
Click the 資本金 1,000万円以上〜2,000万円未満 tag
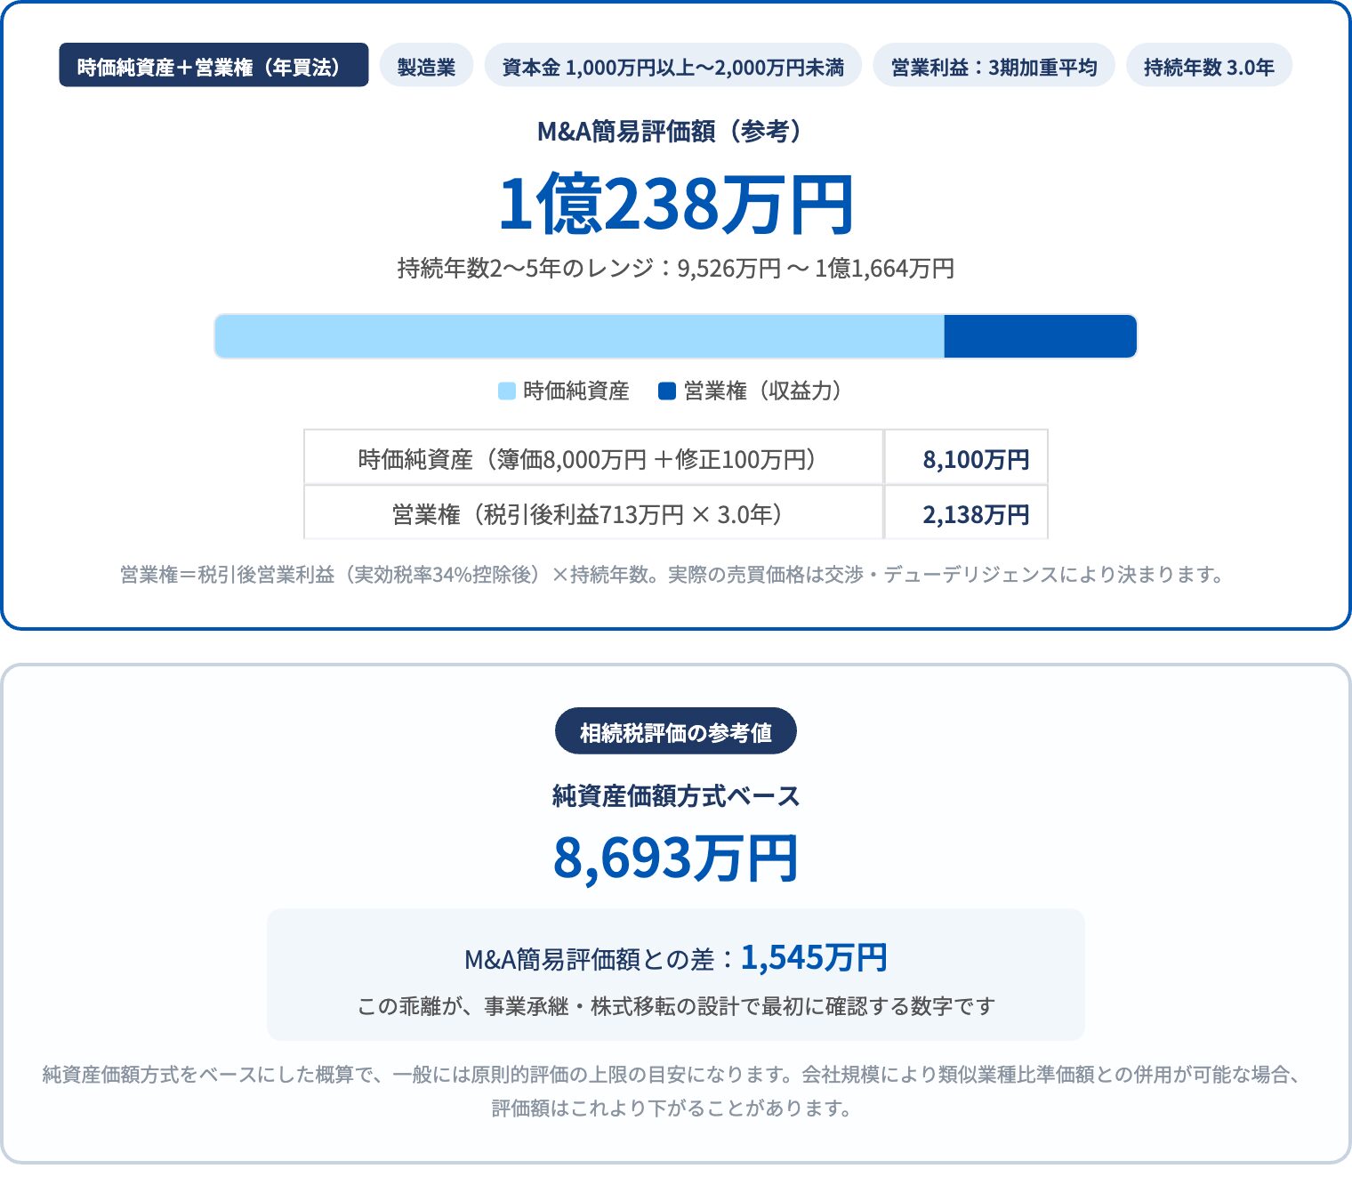673,65
